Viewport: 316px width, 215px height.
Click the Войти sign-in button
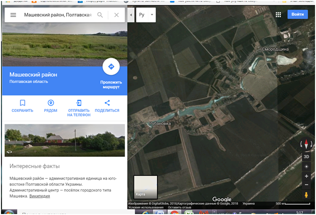click(297, 14)
